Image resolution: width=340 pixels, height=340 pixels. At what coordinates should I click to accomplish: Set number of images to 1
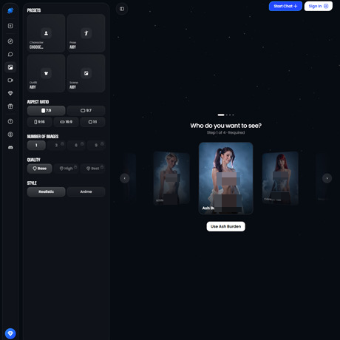click(x=36, y=146)
